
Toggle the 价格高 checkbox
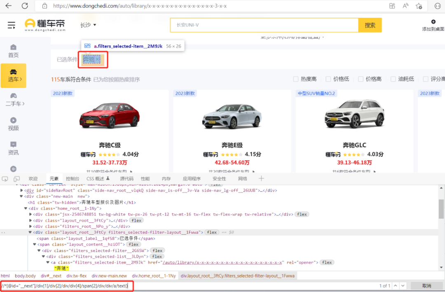click(361, 79)
